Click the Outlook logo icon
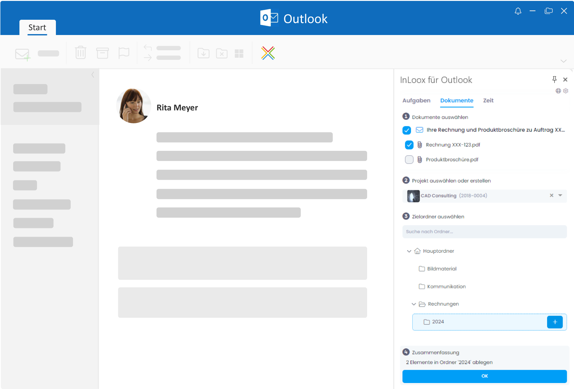This screenshot has height=389, width=574. (269, 18)
